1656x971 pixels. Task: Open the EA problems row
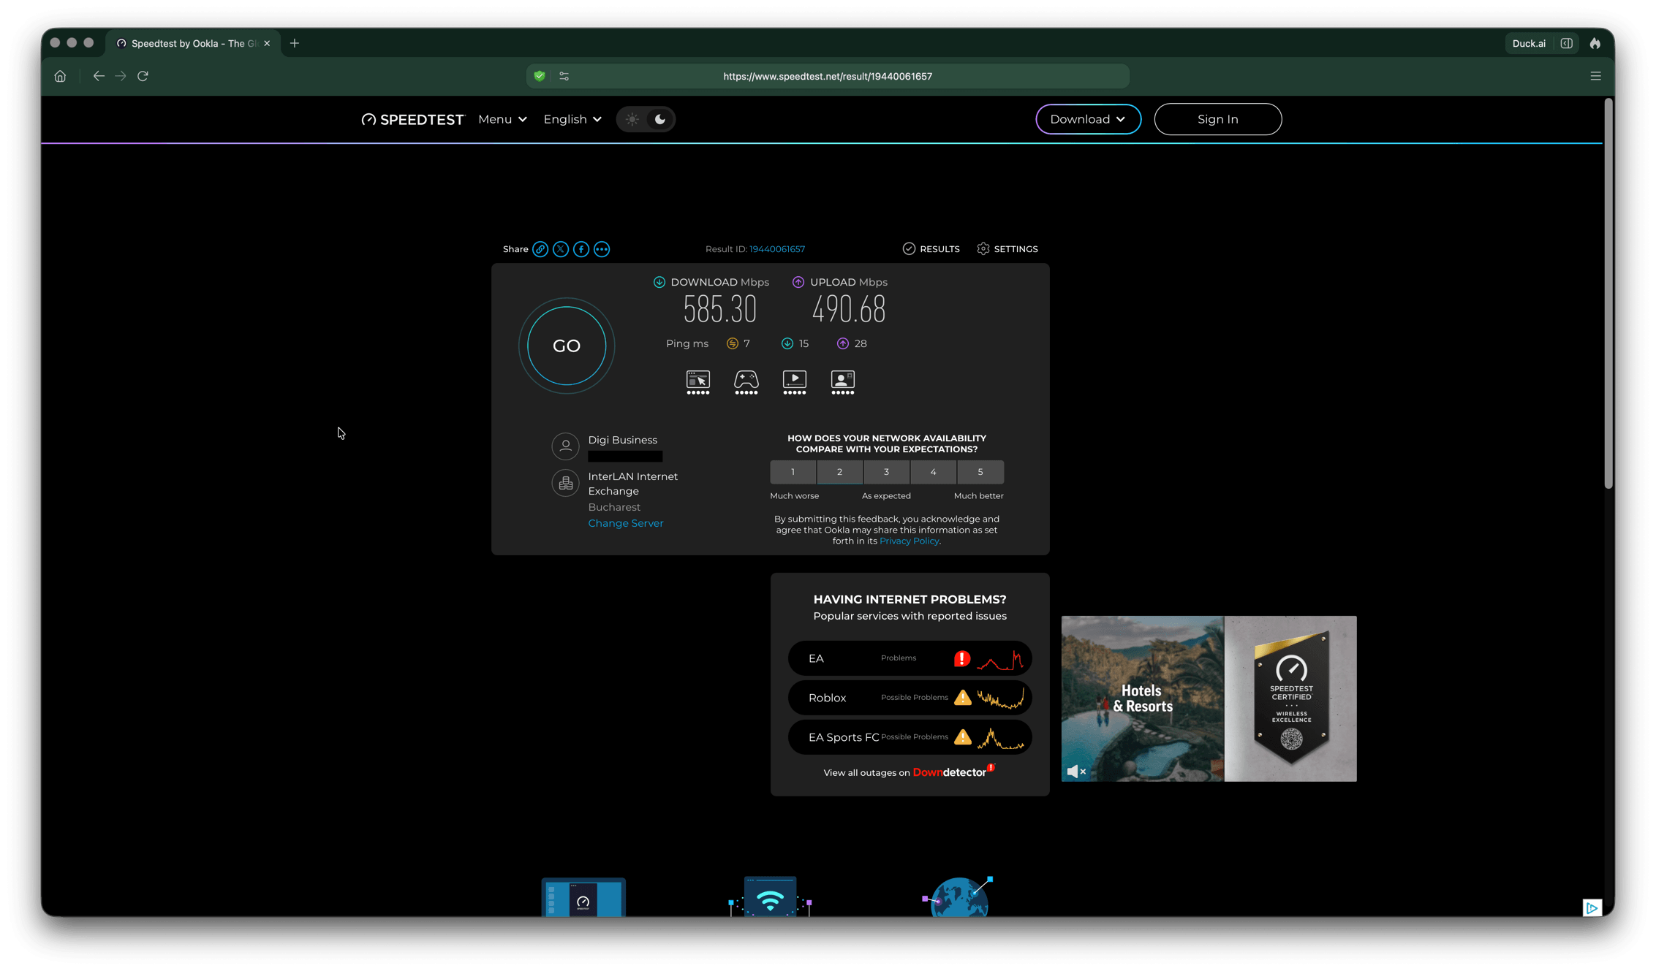pyautogui.click(x=910, y=658)
